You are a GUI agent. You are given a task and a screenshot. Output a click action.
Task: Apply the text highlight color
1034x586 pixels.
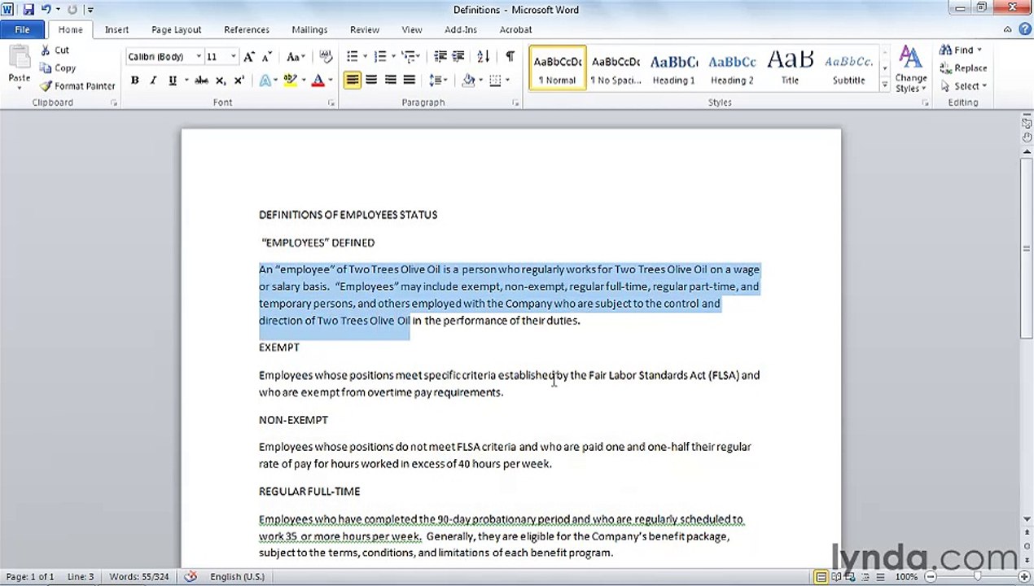tap(290, 81)
